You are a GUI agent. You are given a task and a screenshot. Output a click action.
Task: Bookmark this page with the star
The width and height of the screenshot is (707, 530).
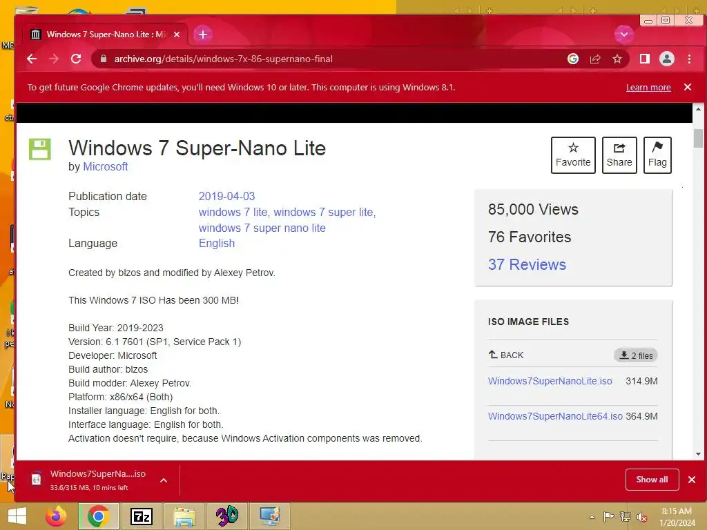[617, 59]
